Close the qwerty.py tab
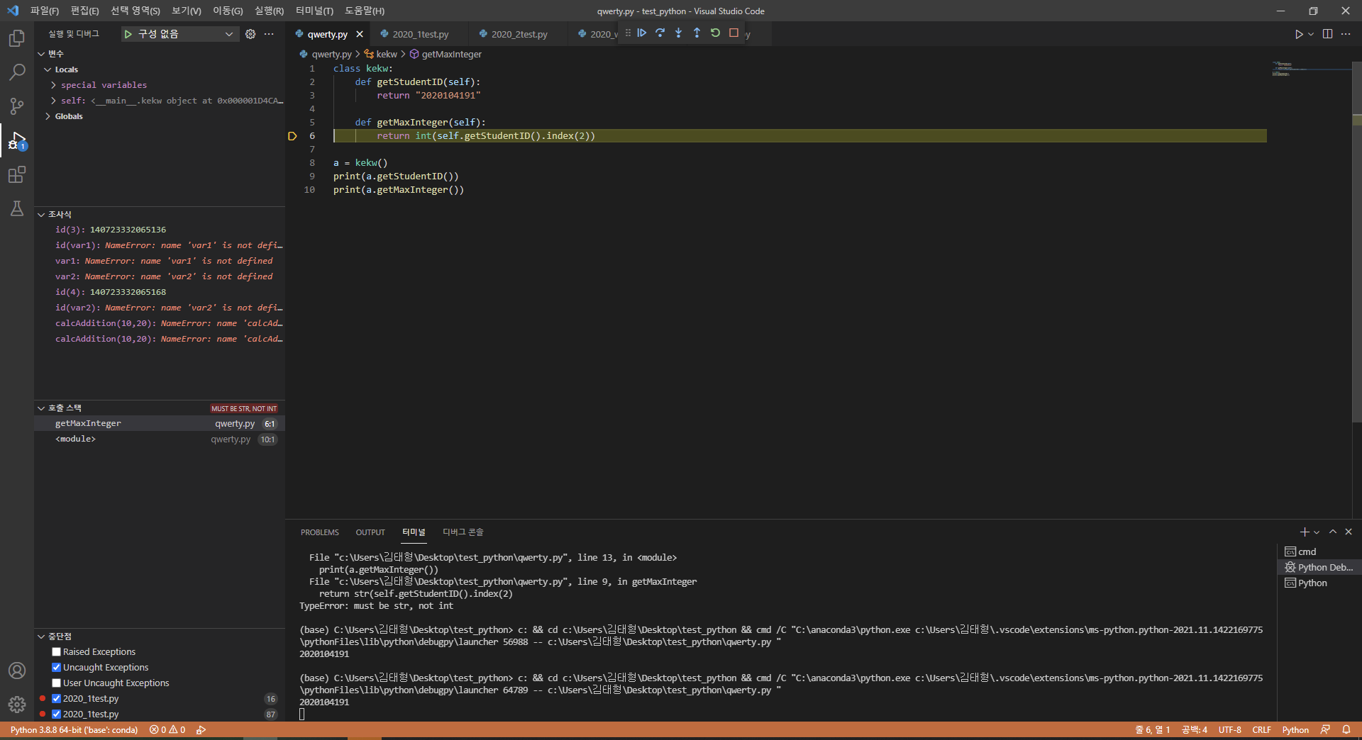This screenshot has width=1362, height=740. pyautogui.click(x=360, y=34)
